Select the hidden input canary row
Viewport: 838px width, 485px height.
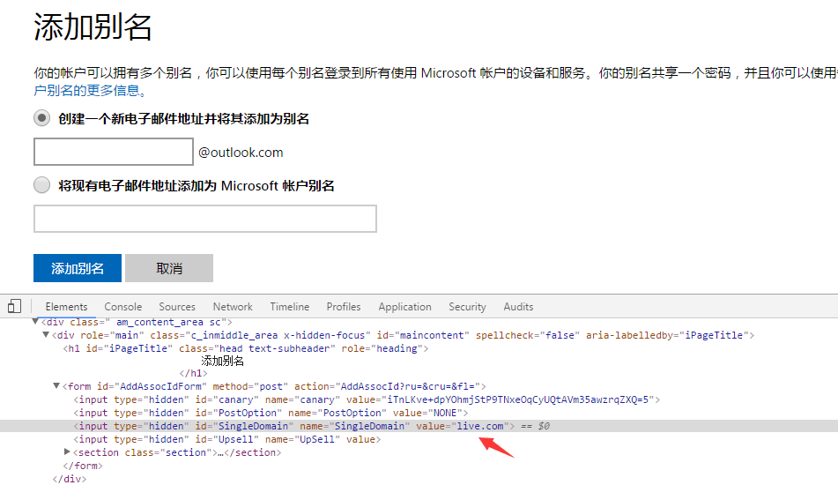click(367, 399)
